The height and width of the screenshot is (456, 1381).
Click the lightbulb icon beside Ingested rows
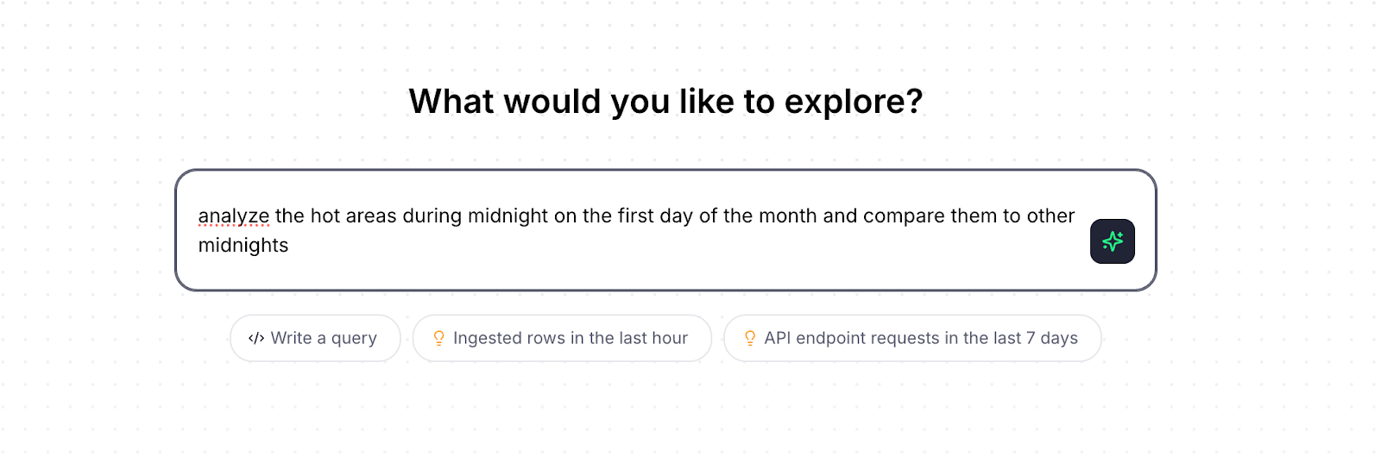(438, 338)
